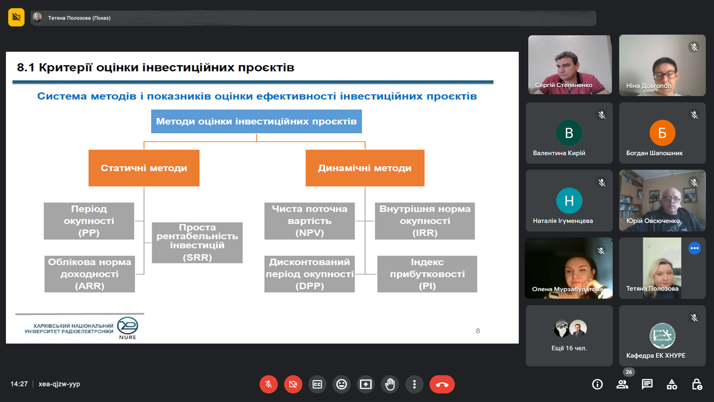Open the chat panel icon
This screenshot has width=714, height=402.
pyautogui.click(x=647, y=384)
